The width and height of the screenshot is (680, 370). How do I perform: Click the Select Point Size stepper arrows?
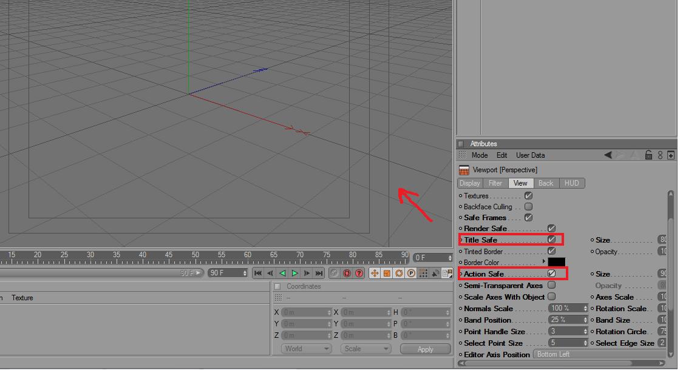(585, 343)
